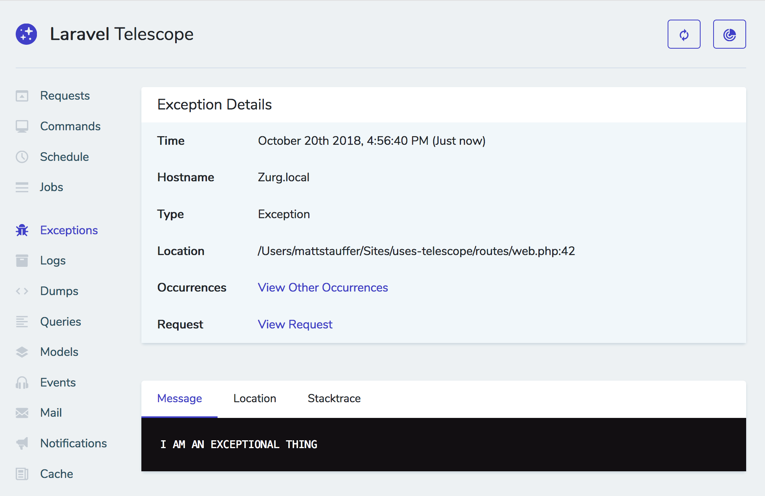Open Mail via the envelope icon
The width and height of the screenshot is (765, 496).
coord(22,412)
